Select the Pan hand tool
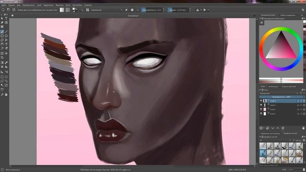 click(x=6, y=95)
